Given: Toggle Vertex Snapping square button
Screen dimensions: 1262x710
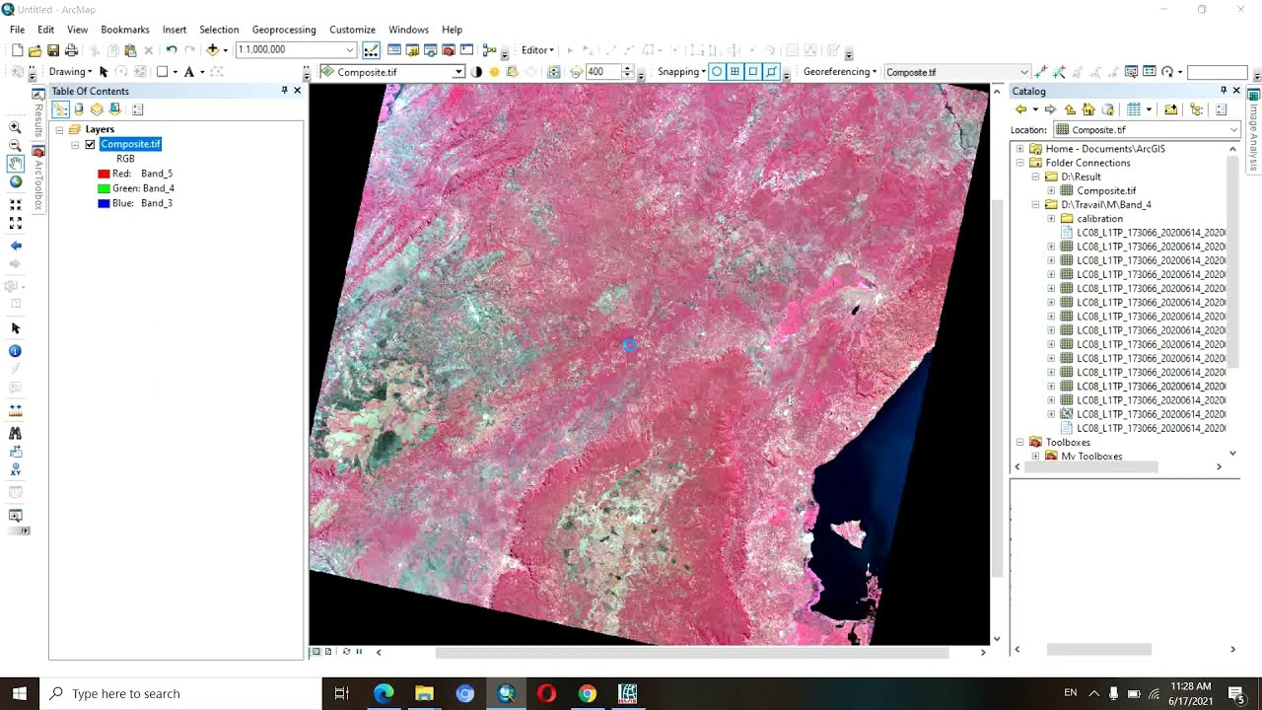Looking at the screenshot, I should [x=753, y=72].
